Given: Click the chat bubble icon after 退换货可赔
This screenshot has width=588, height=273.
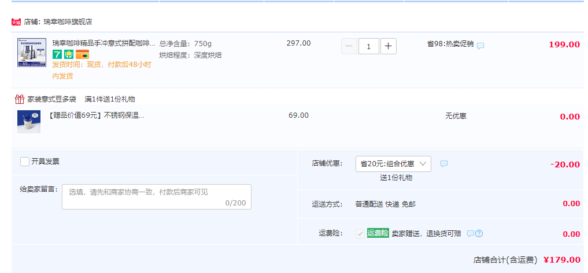Looking at the screenshot, I should [x=470, y=234].
